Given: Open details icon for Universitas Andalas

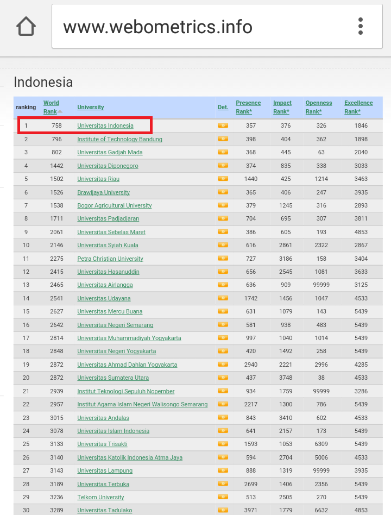Looking at the screenshot, I should (x=223, y=418).
